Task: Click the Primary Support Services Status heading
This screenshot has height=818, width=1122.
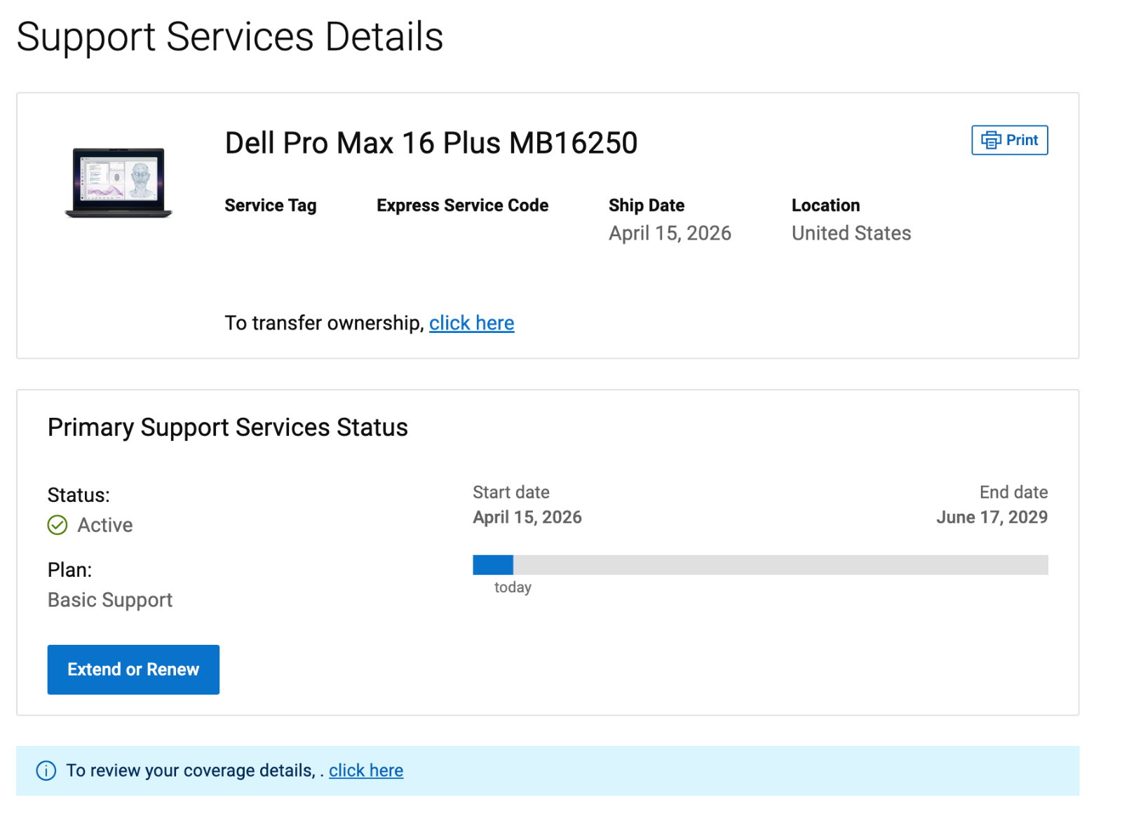Action: [228, 428]
